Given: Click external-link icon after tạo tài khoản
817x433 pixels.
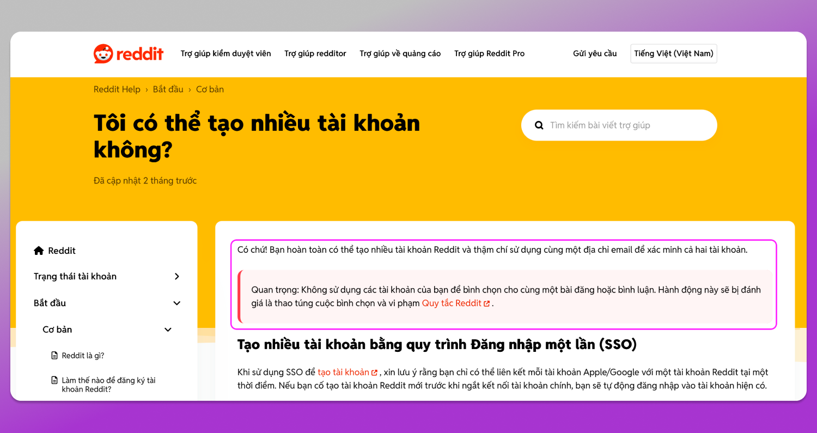Looking at the screenshot, I should click(374, 373).
